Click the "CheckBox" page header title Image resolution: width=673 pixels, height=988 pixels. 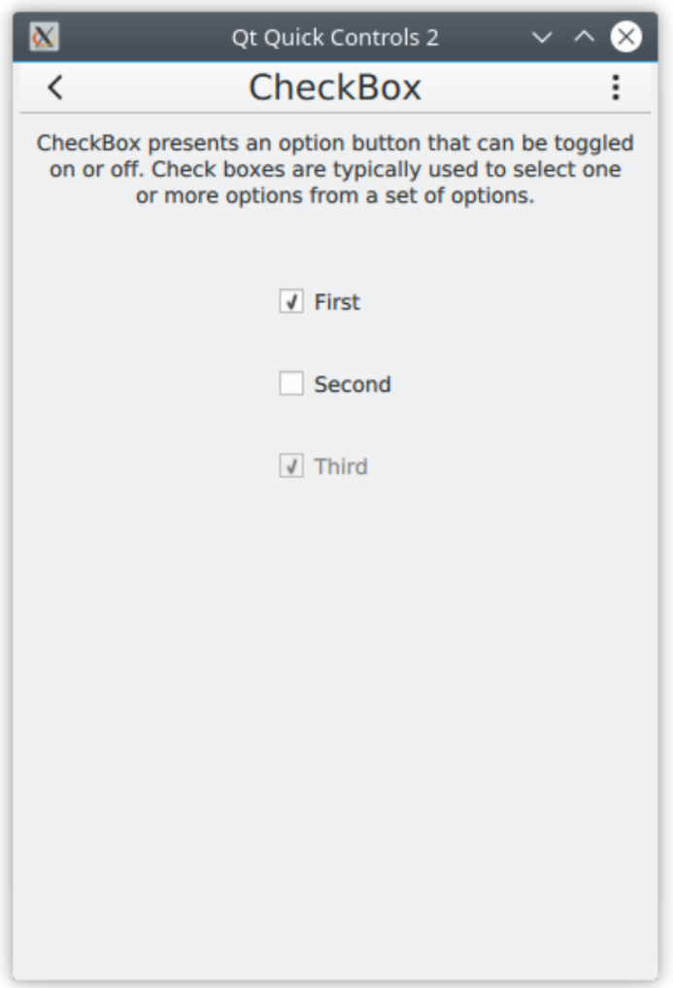(x=335, y=88)
